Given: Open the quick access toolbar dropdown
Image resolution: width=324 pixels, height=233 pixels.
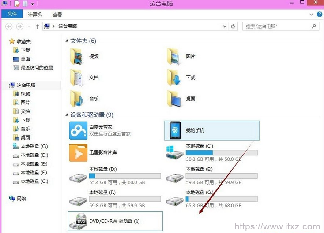Looking at the screenshot, I should pyautogui.click(x=32, y=4).
